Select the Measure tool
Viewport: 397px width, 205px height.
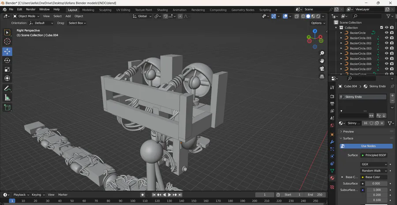click(7, 97)
